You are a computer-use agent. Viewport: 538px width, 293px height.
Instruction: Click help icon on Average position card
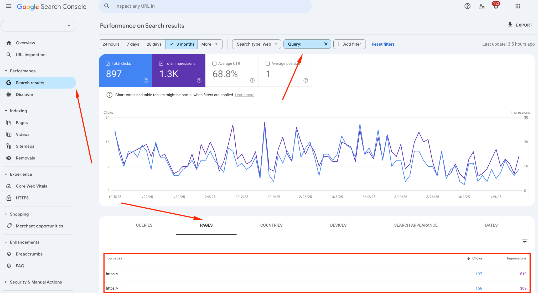coord(306,80)
